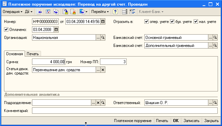The width and height of the screenshot is (222, 126).
Task: Clear Подразделение with the X button
Action: coord(98,103)
